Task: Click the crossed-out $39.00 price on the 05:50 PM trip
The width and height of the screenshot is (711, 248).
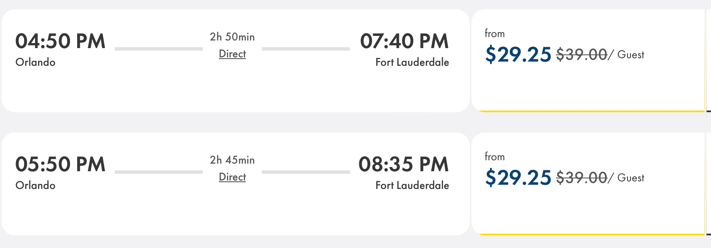Action: tap(582, 178)
